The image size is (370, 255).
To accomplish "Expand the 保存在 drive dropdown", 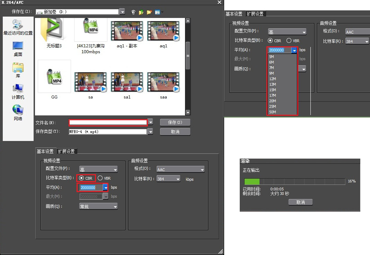I will pyautogui.click(x=122, y=12).
